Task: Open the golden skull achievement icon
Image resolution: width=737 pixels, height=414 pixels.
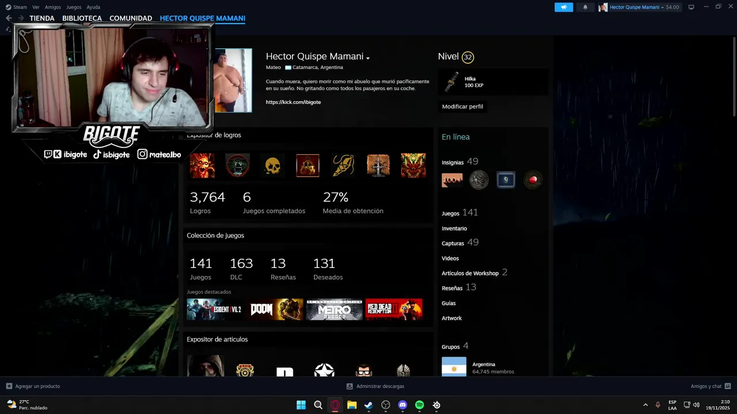Action: (x=272, y=166)
